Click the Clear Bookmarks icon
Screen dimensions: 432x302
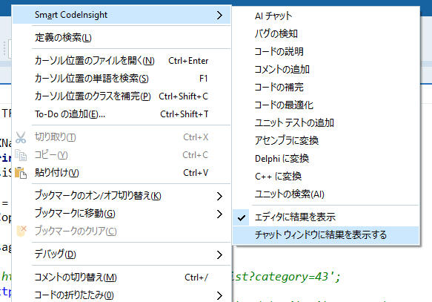click(x=21, y=231)
